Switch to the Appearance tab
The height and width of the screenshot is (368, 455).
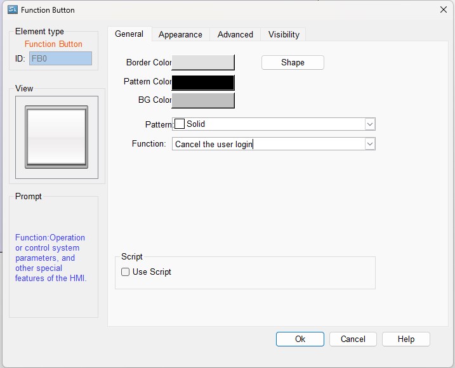180,34
